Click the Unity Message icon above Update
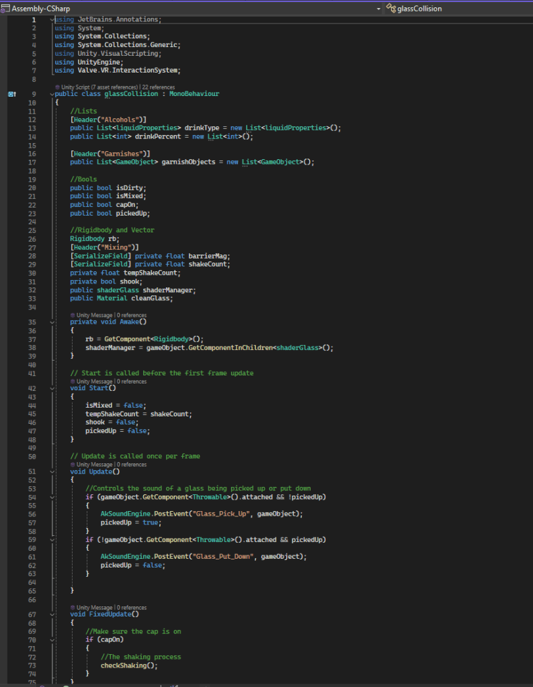 73,464
